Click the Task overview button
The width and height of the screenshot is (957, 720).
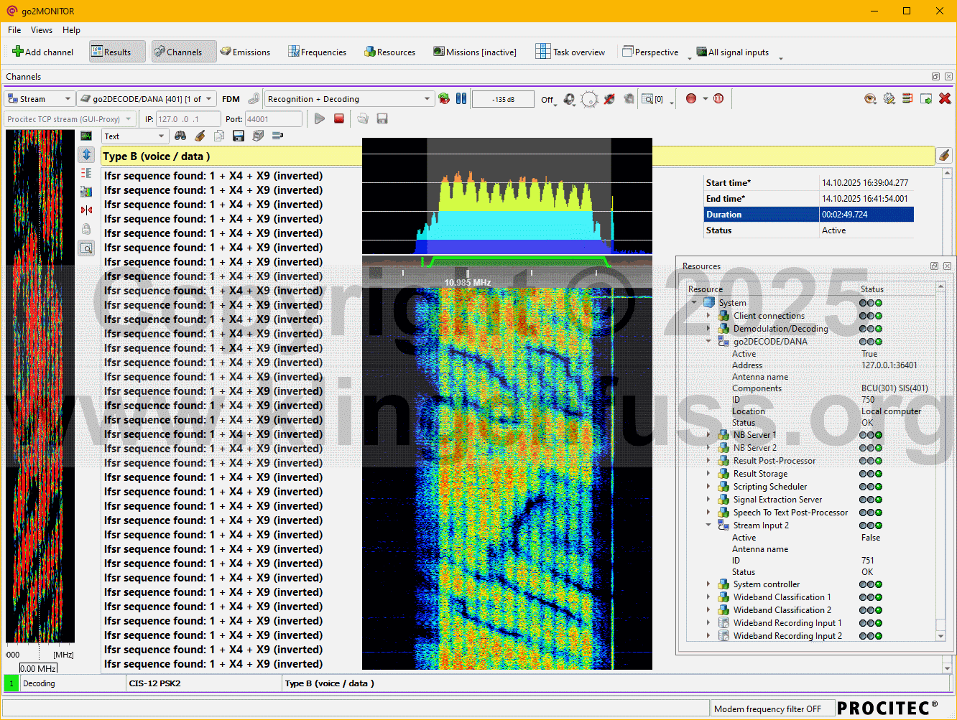pos(570,52)
